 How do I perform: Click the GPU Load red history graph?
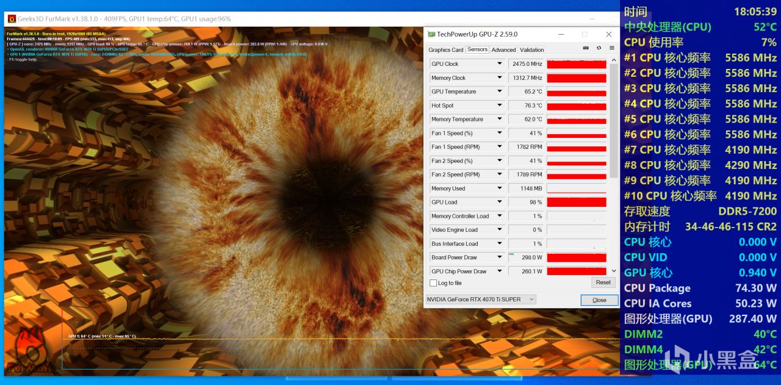pos(577,203)
